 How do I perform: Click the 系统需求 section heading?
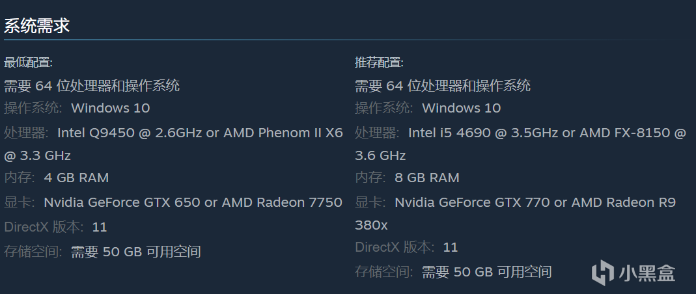point(37,26)
